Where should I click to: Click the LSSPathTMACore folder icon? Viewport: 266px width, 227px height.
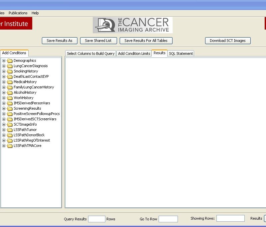pyautogui.click(x=10, y=146)
